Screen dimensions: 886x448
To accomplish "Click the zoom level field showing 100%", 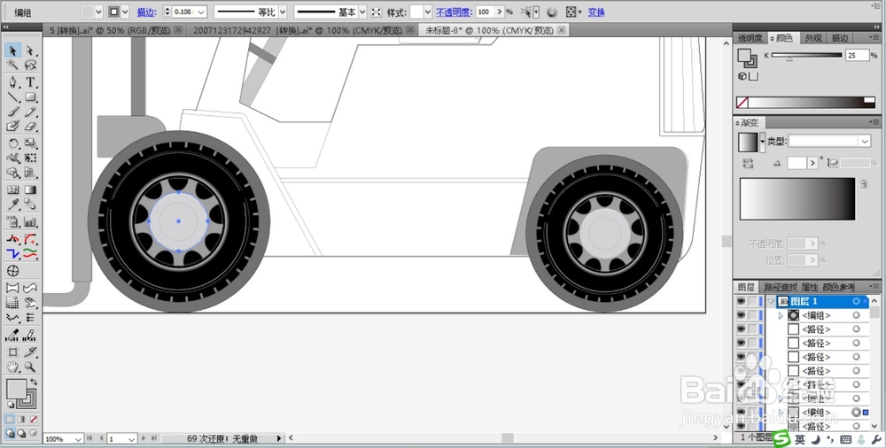I will tap(54, 439).
